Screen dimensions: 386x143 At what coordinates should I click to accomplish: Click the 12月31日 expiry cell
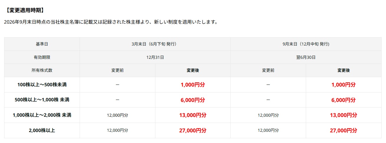(155, 57)
